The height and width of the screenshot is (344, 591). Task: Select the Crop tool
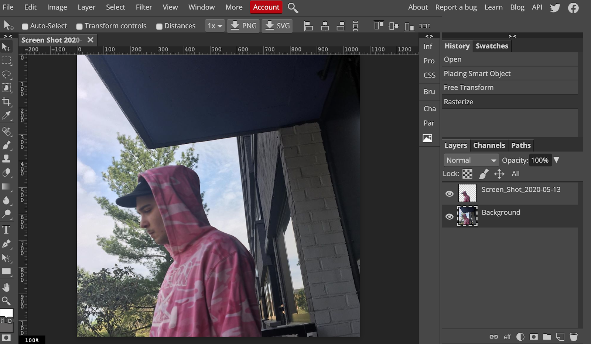[6, 102]
